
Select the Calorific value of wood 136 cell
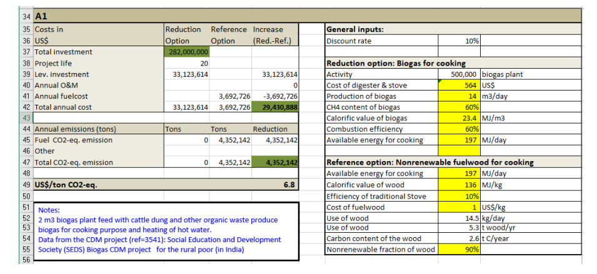click(459, 185)
